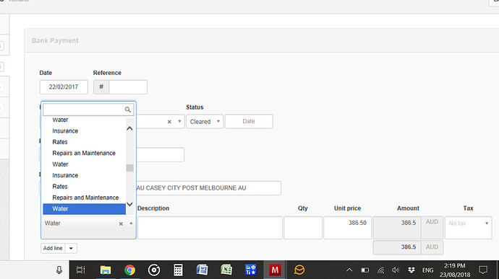Select Repairs and Maintenance option

85,198
